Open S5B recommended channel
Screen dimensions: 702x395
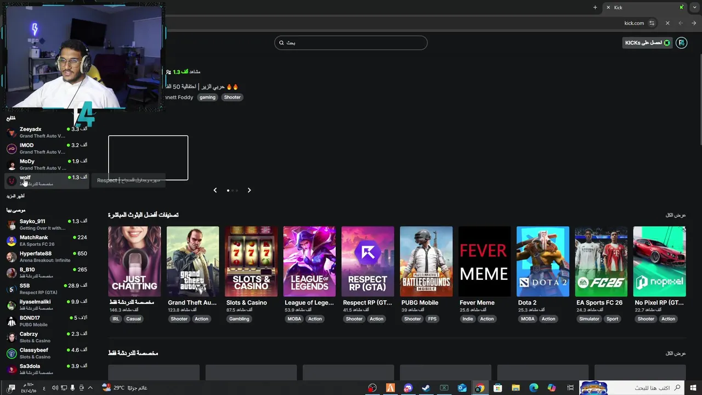(47, 289)
